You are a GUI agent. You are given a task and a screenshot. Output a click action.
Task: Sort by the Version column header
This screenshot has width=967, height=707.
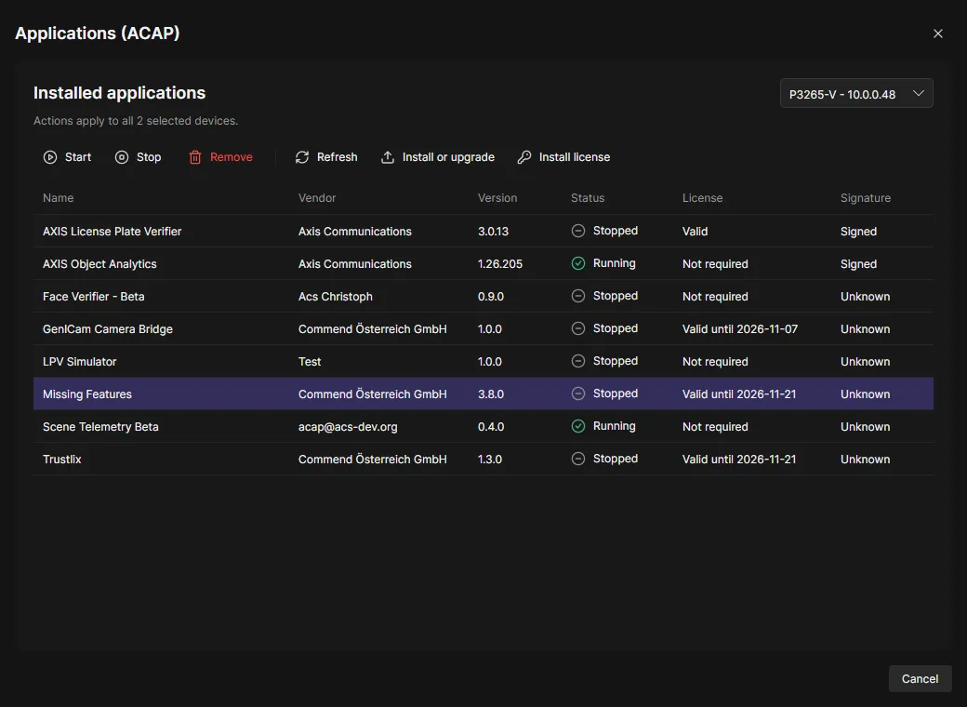pyautogui.click(x=497, y=198)
